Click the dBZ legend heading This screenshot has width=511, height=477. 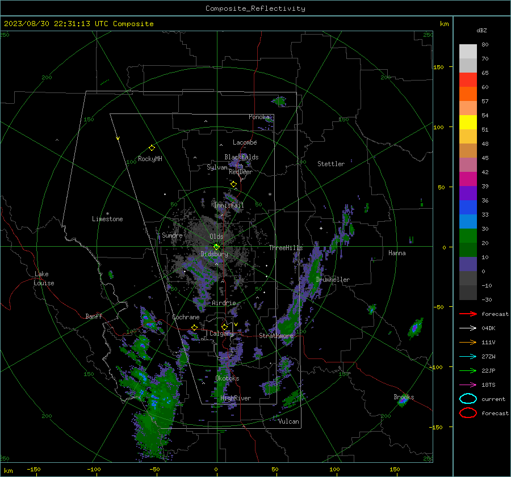click(481, 30)
